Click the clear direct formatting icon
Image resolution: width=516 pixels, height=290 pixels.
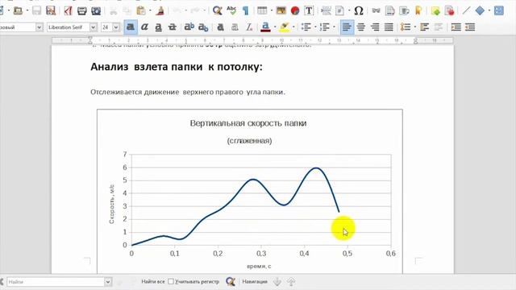pyautogui.click(x=249, y=27)
